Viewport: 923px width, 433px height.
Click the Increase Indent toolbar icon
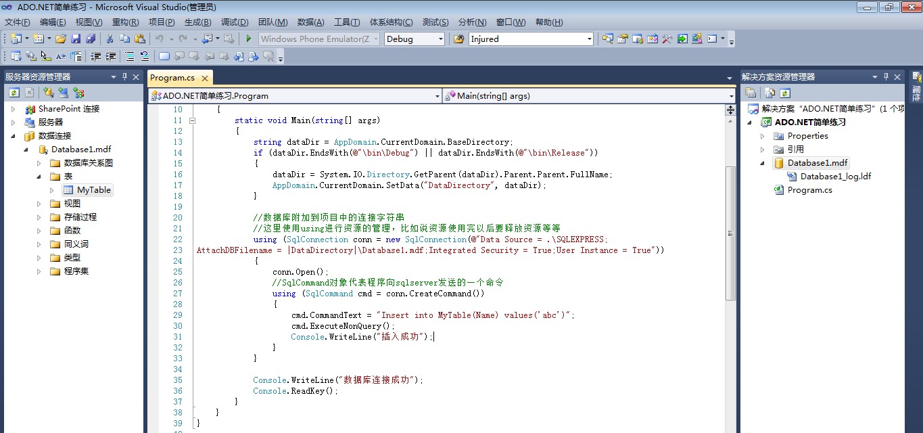(x=111, y=57)
